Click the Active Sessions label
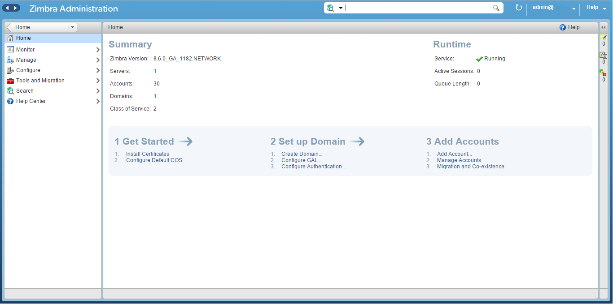The width and height of the screenshot is (613, 304). tap(454, 71)
